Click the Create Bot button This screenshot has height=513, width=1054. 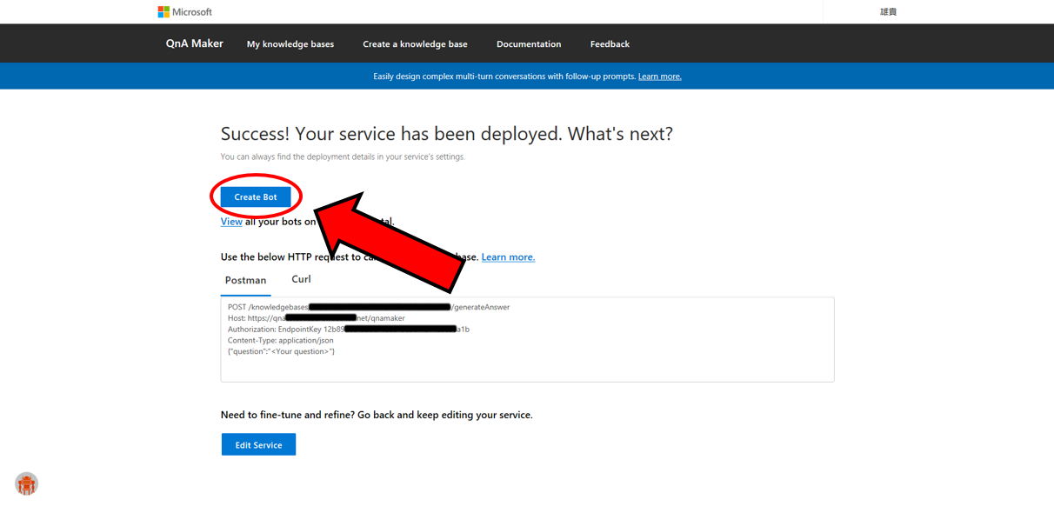click(256, 197)
